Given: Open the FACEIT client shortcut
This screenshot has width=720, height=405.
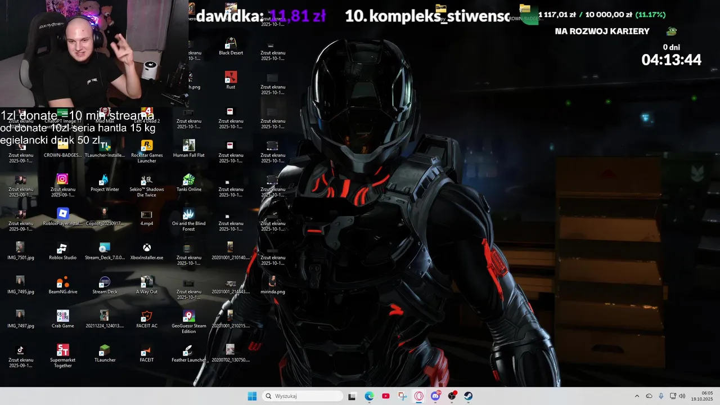Looking at the screenshot, I should pyautogui.click(x=147, y=354).
